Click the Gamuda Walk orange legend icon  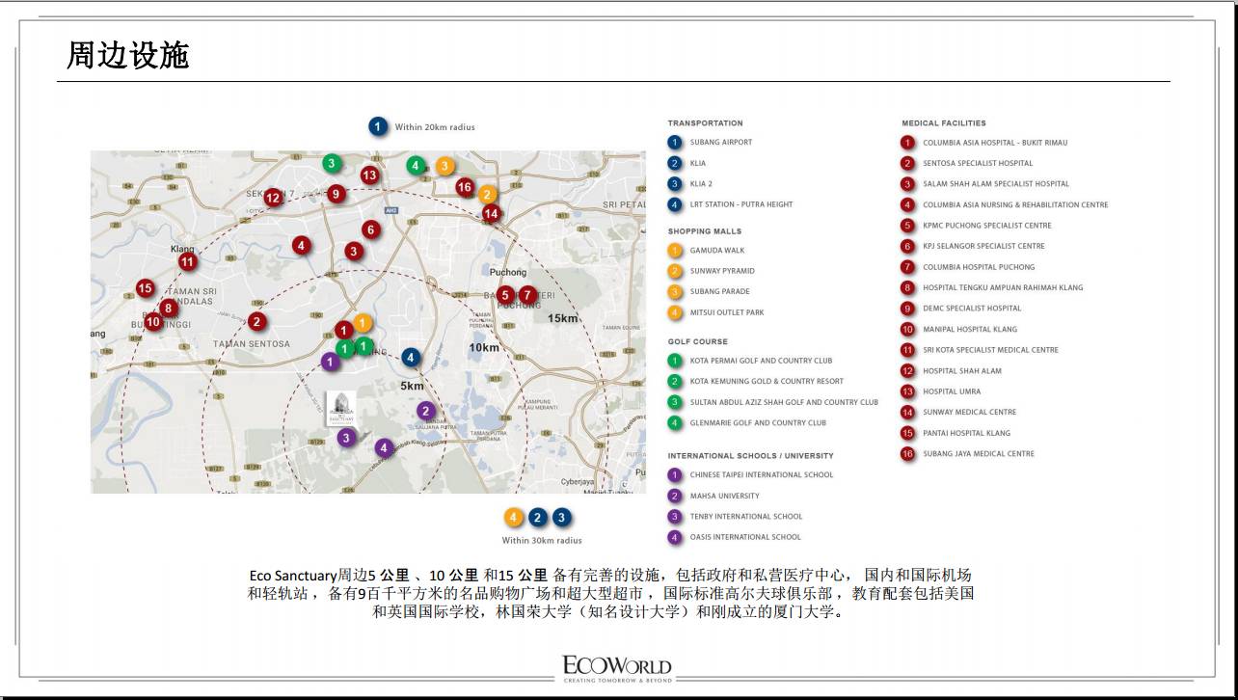675,251
